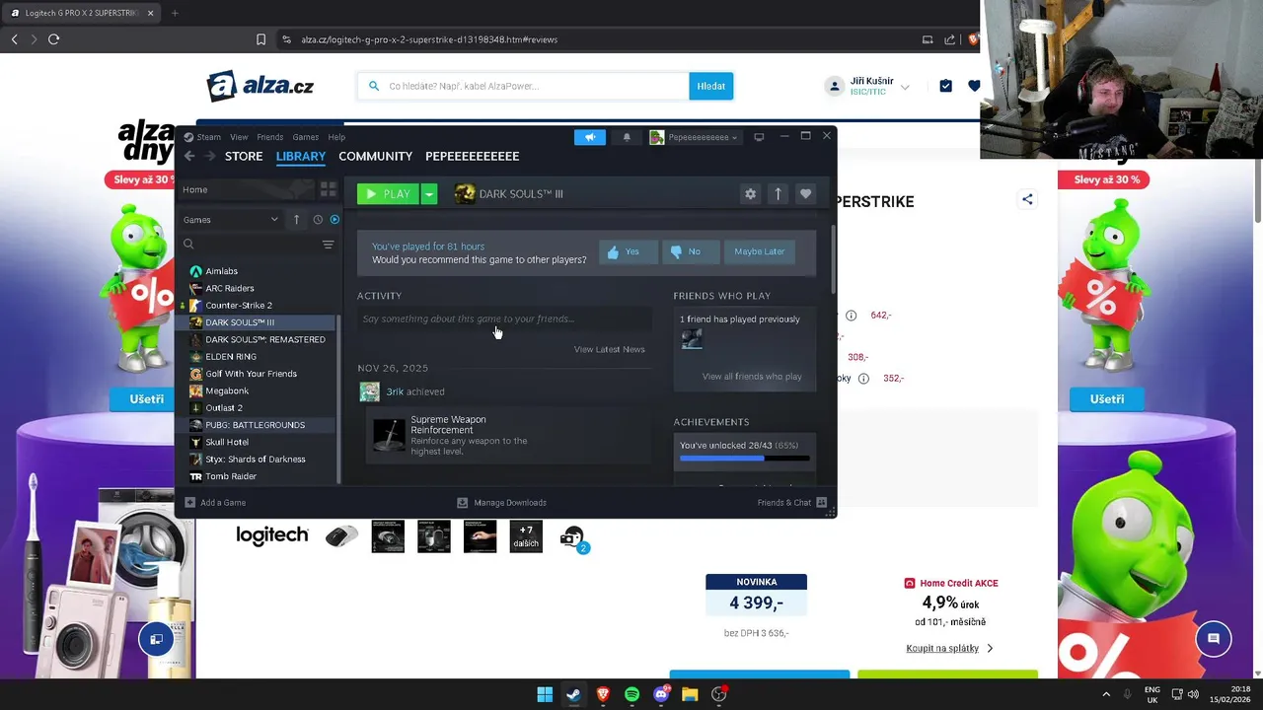The height and width of the screenshot is (710, 1263).
Task: Click the Maybe Later button
Action: [x=759, y=251]
